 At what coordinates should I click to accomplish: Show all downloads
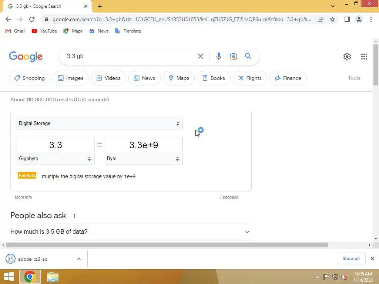[x=351, y=258]
